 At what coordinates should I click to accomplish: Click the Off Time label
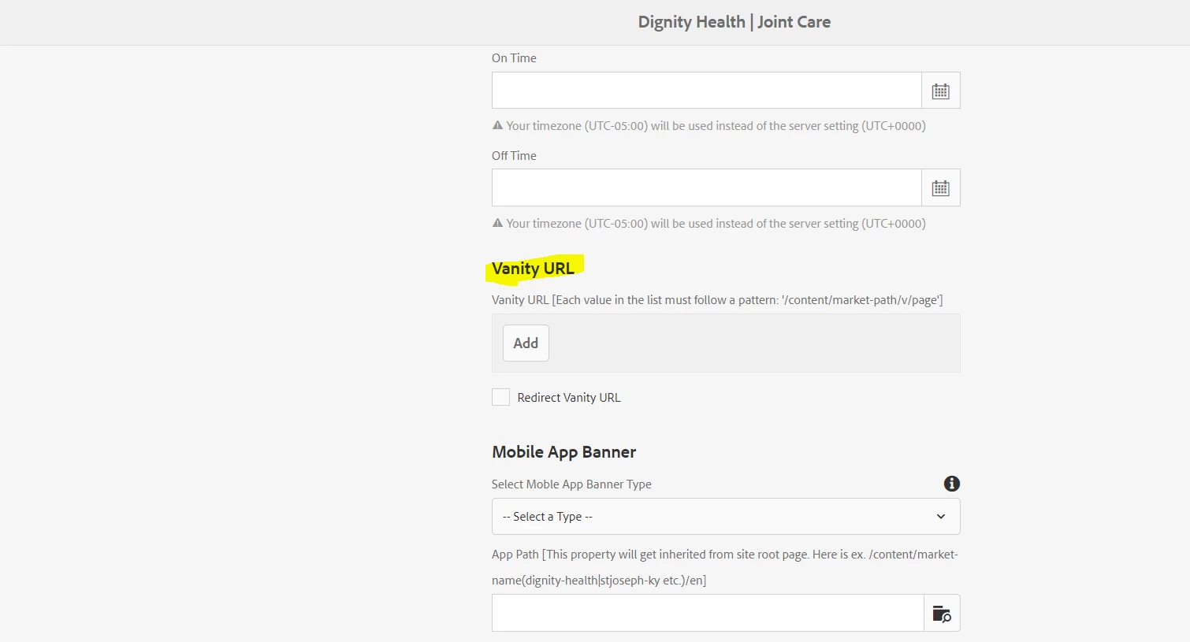point(514,156)
